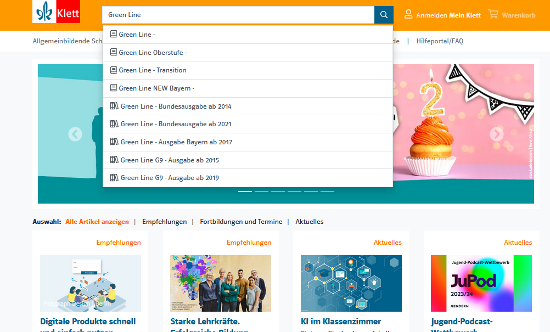
Task: Choose suggestion Green Line NEW Bayern
Action: 156,88
